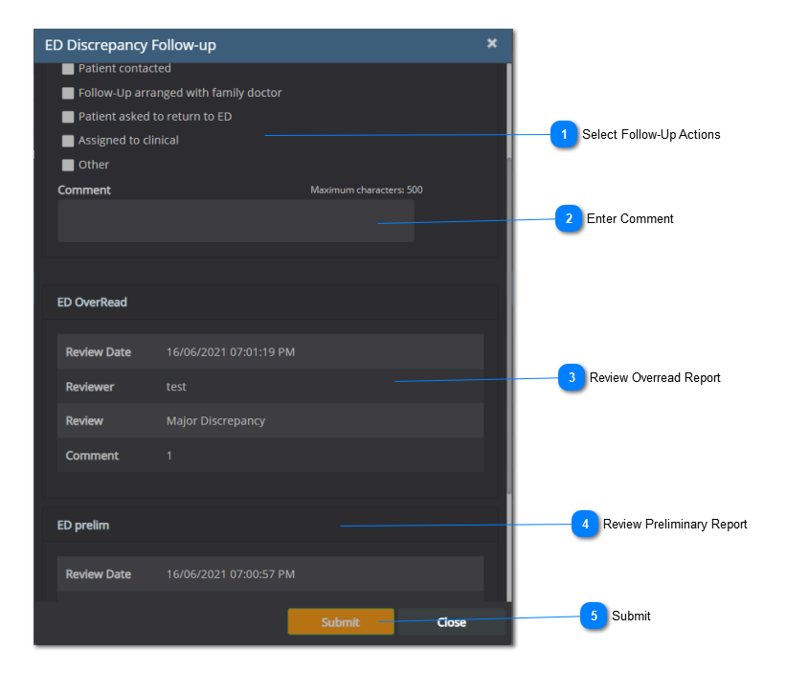The width and height of the screenshot is (786, 673).
Task: Click the ED OverRead section header
Action: pyautogui.click(x=92, y=303)
